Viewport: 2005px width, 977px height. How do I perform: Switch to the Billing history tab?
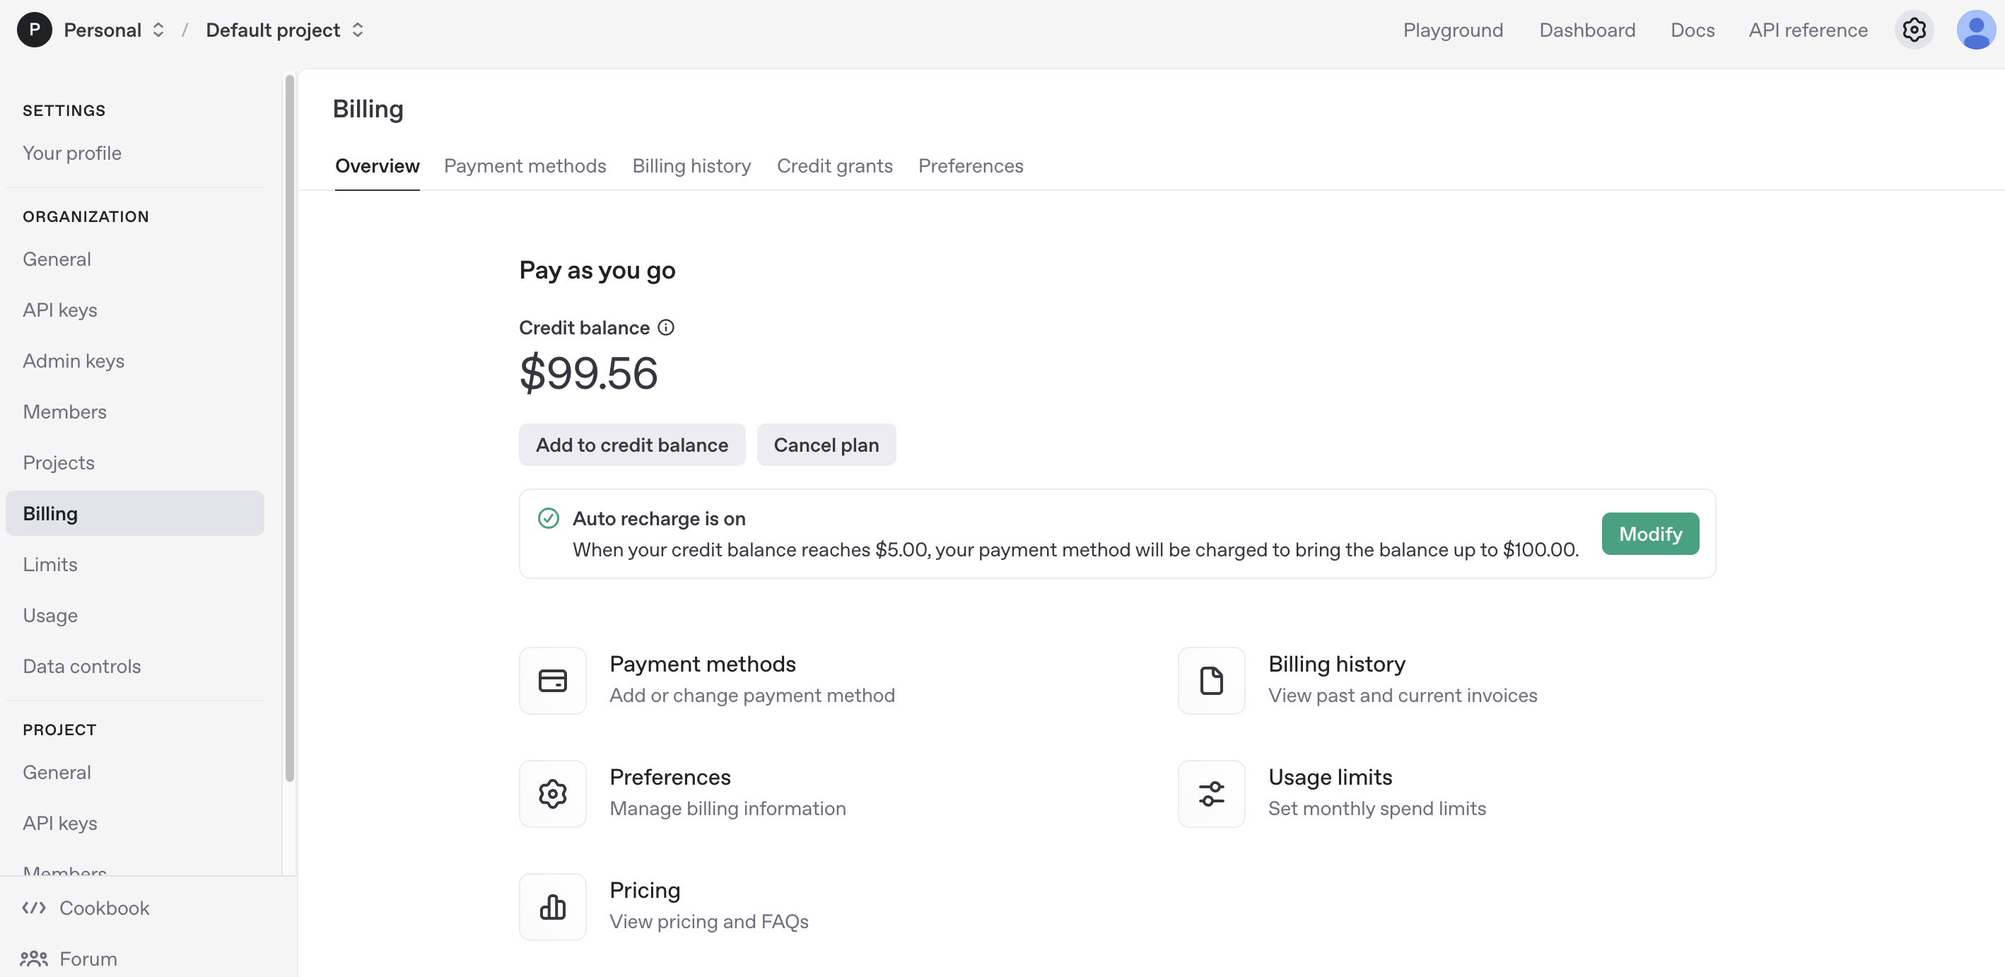tap(691, 166)
